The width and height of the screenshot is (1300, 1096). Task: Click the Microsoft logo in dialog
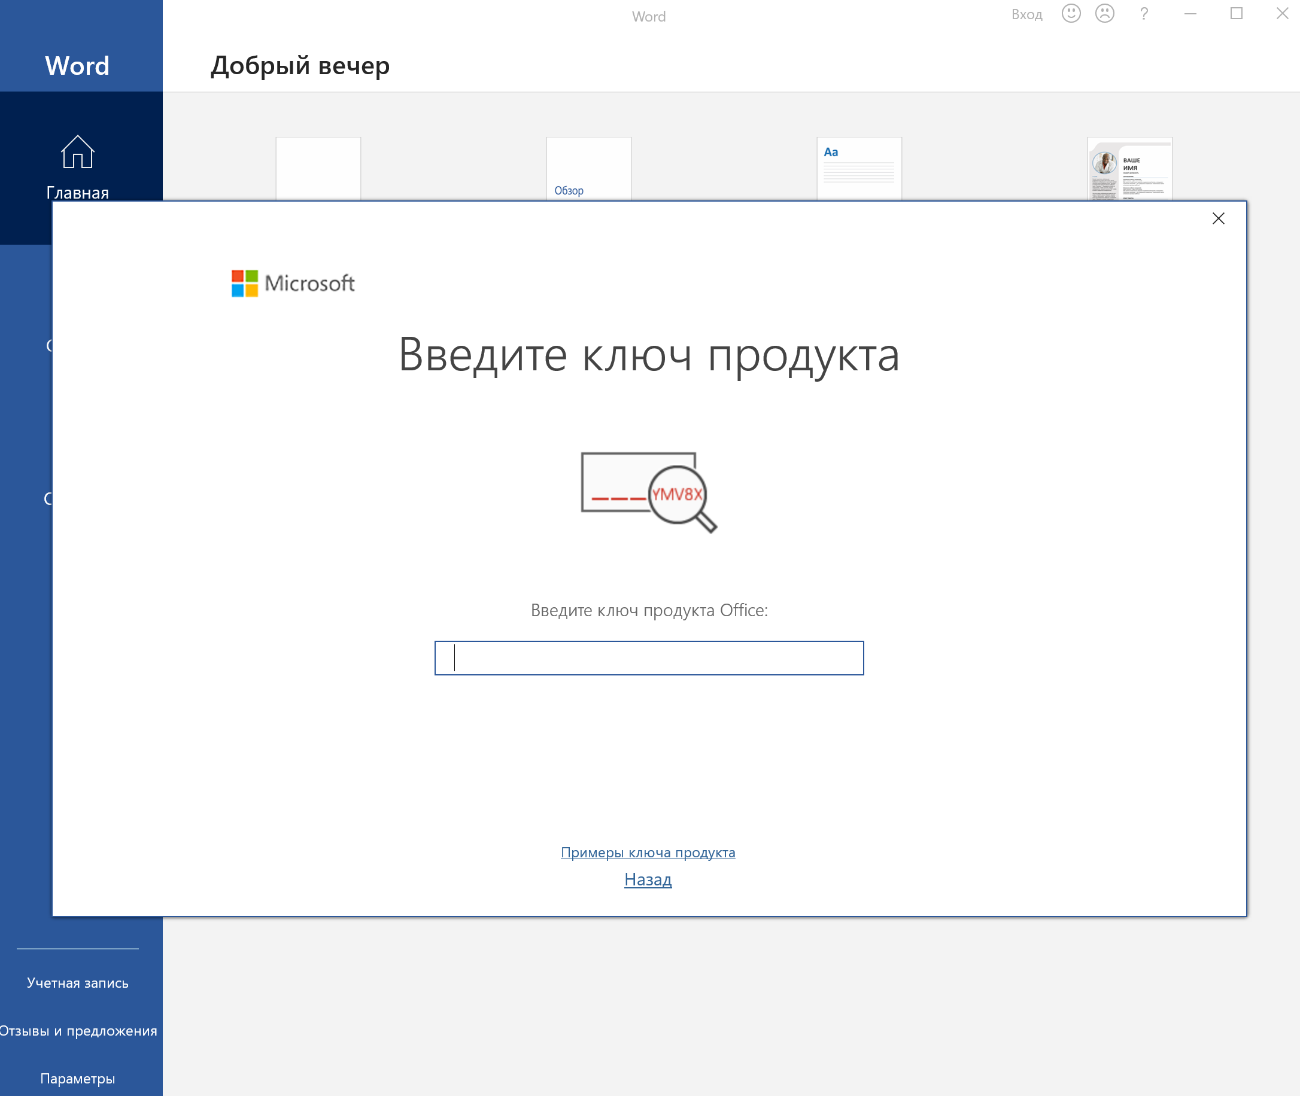(293, 284)
